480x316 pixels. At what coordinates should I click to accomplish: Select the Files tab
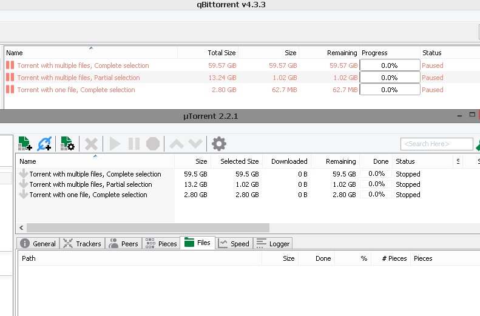(x=198, y=243)
